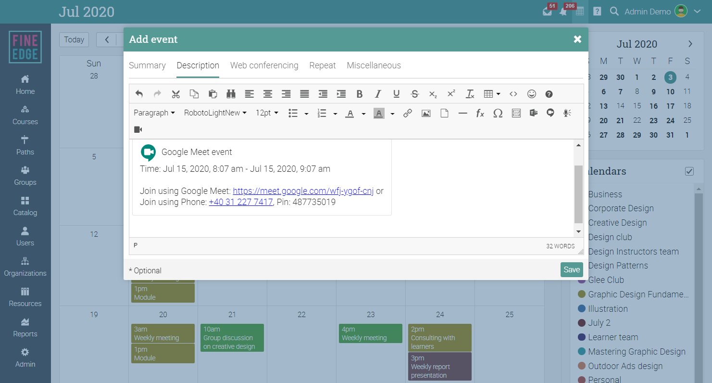Viewport: 712px width, 383px height.
Task: Open the RobotoLightNew font dropdown
Action: (x=215, y=113)
